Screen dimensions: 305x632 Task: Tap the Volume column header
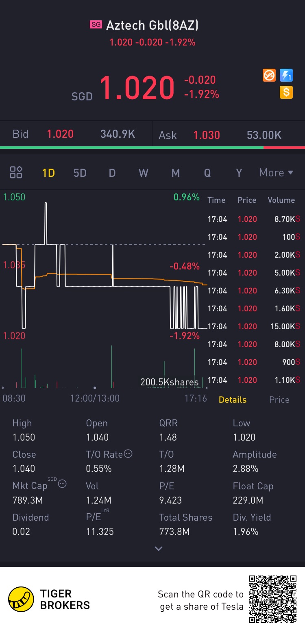tap(281, 200)
